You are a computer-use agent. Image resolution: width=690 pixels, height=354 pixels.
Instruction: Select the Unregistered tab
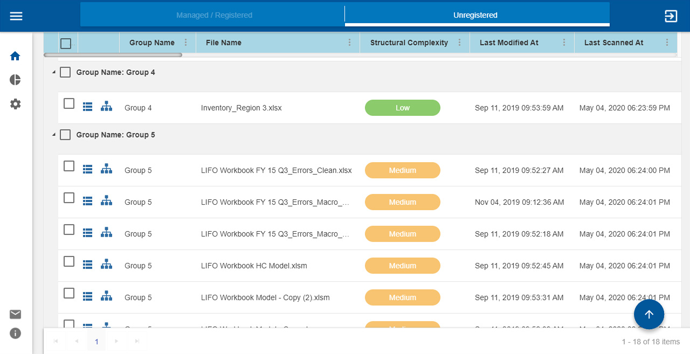pos(475,15)
